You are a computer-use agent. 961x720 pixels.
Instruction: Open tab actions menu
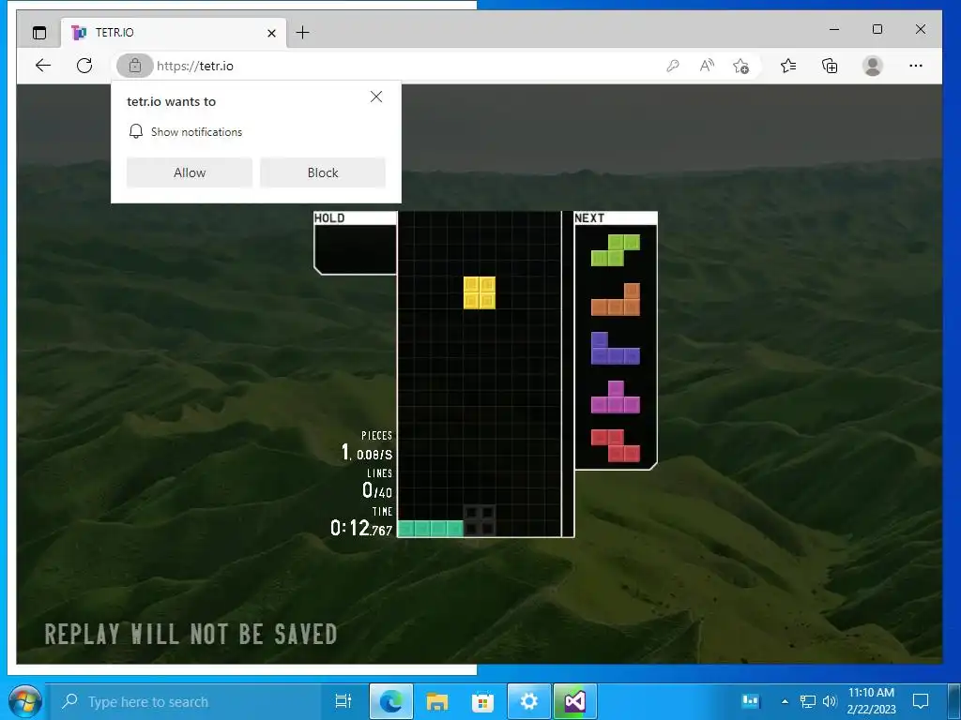click(x=39, y=33)
